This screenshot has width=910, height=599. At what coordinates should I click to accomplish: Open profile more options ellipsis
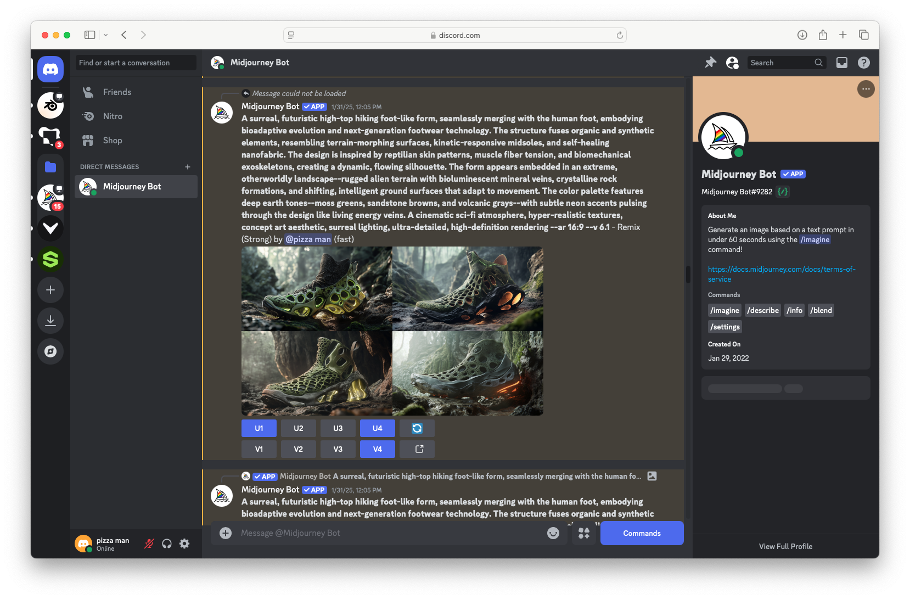[866, 89]
